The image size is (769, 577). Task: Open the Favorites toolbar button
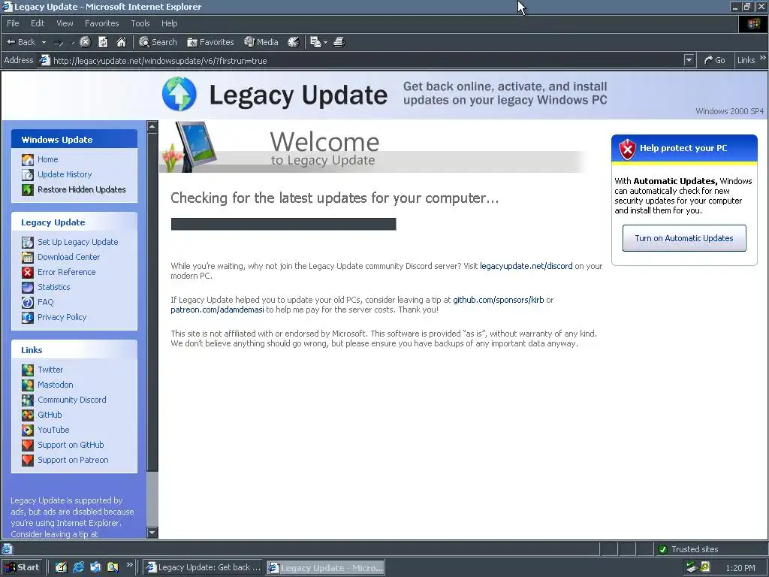point(210,42)
